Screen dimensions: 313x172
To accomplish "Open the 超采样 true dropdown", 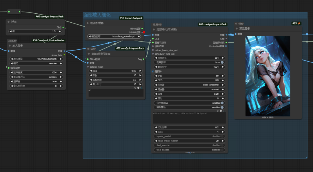I will click(x=36, y=81).
